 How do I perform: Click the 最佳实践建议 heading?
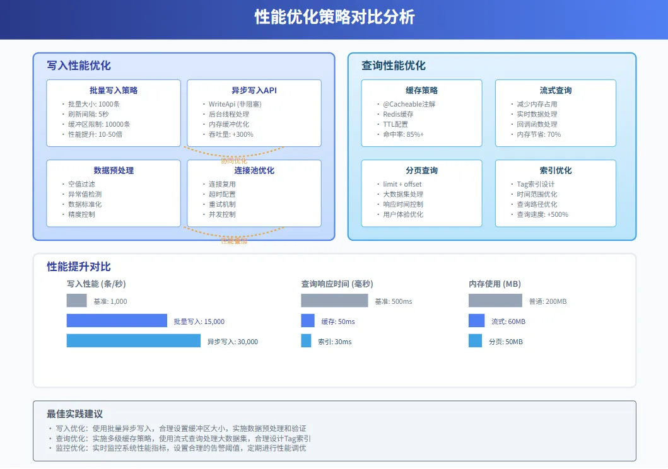[x=74, y=414]
